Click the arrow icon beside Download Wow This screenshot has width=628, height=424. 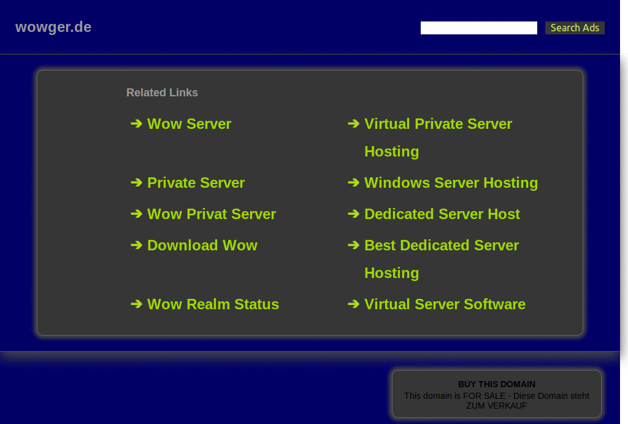(x=137, y=245)
